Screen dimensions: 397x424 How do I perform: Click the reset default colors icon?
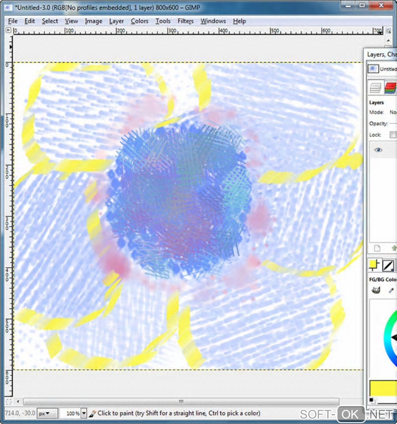tap(372, 401)
